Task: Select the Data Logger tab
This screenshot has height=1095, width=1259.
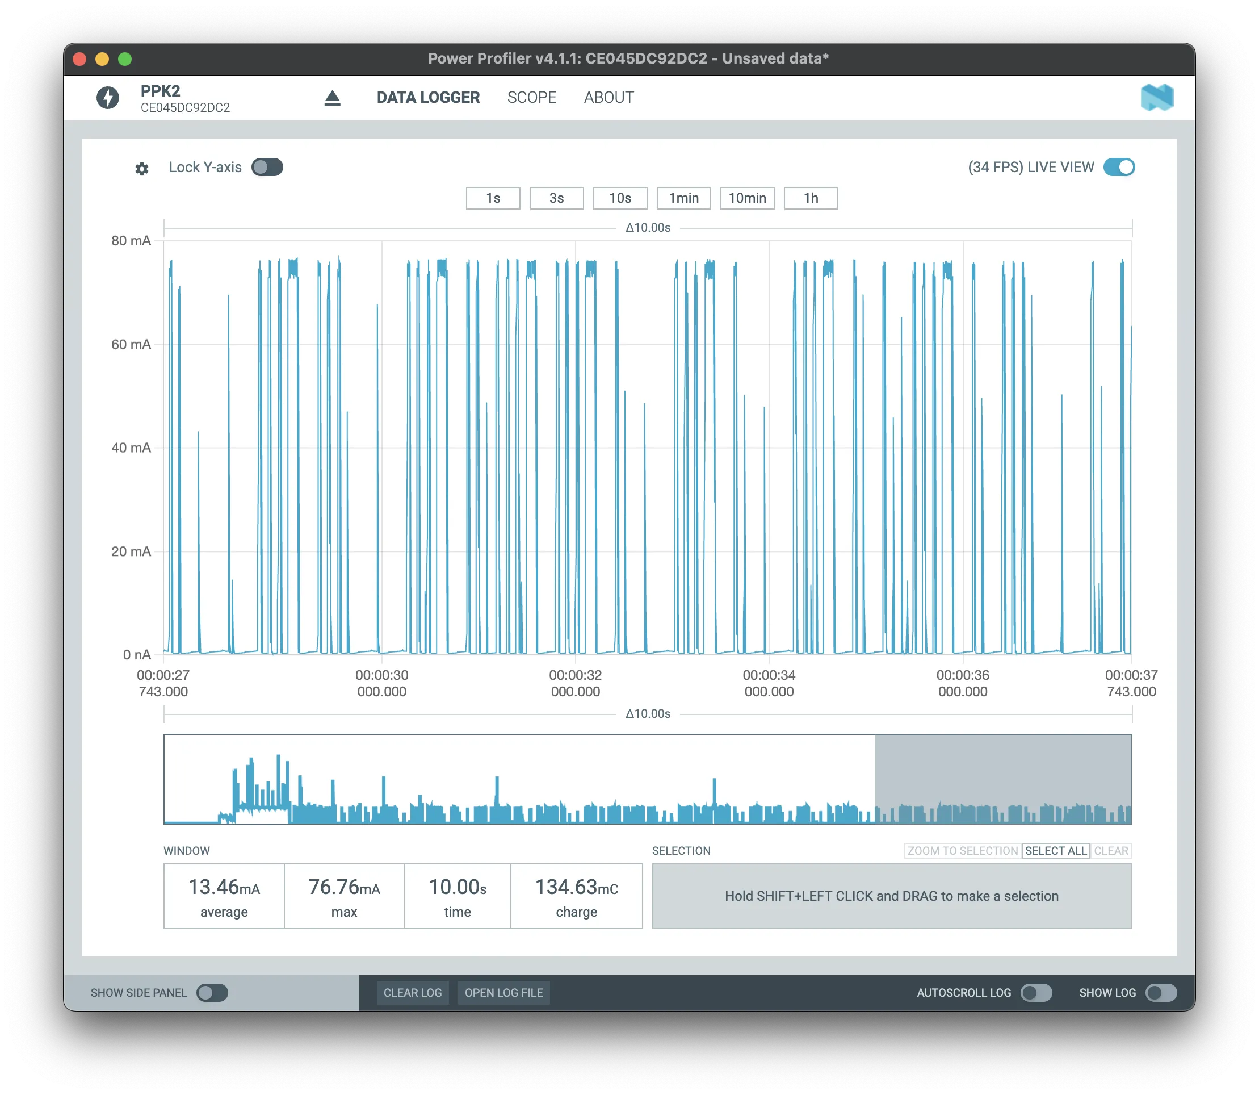Action: tap(428, 98)
